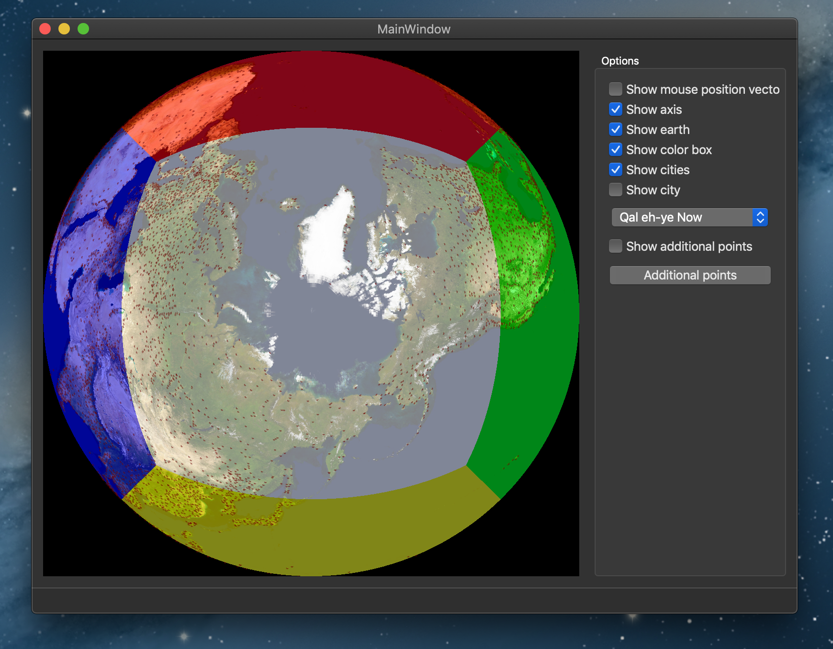The height and width of the screenshot is (649, 833).
Task: Minimize MainWindow with the yellow button
Action: (x=64, y=29)
